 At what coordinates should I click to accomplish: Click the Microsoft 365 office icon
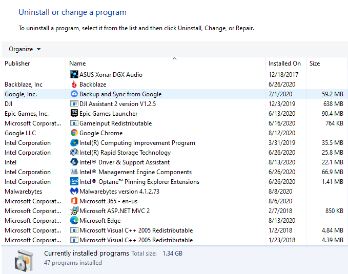coord(74,201)
